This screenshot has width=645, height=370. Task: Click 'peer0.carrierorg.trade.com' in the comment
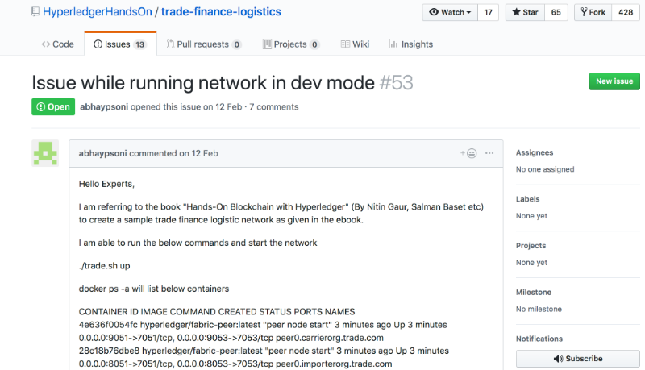pyautogui.click(x=330, y=338)
